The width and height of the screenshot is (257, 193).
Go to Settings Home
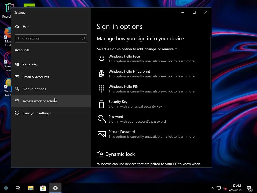51,27
